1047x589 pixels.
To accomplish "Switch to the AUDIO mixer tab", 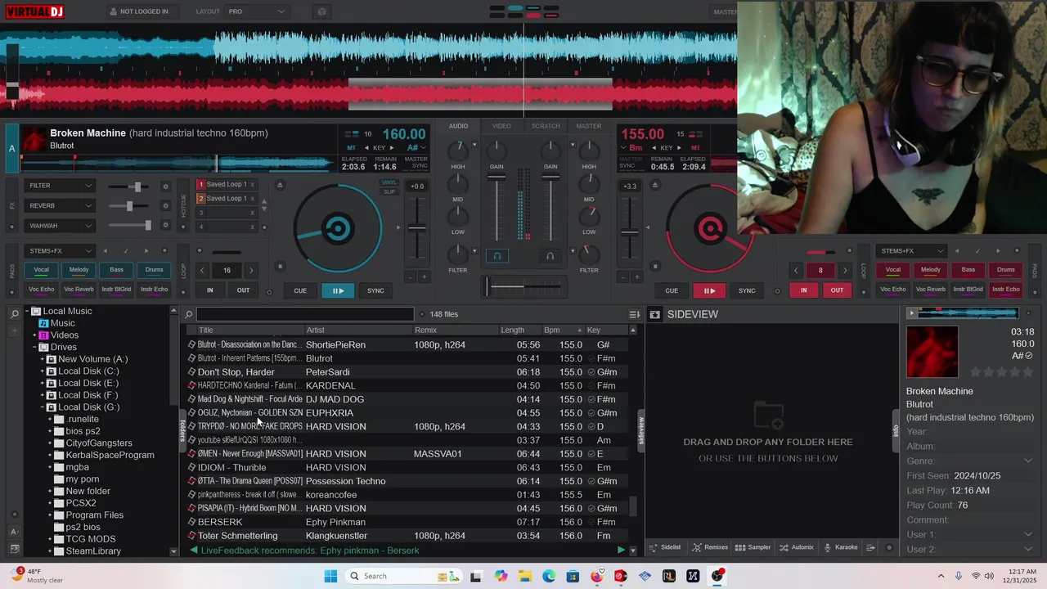I will click(x=458, y=126).
